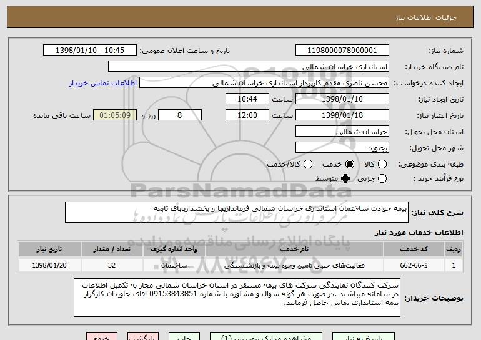Click the شماره نیاز field 1198000078000001

[342, 51]
